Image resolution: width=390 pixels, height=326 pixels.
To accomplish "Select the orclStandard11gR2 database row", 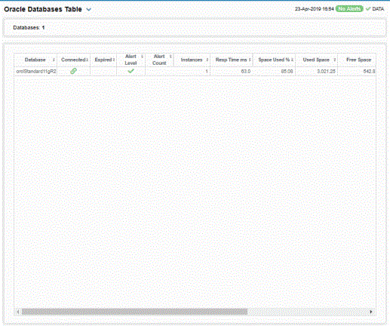I will tap(195, 72).
